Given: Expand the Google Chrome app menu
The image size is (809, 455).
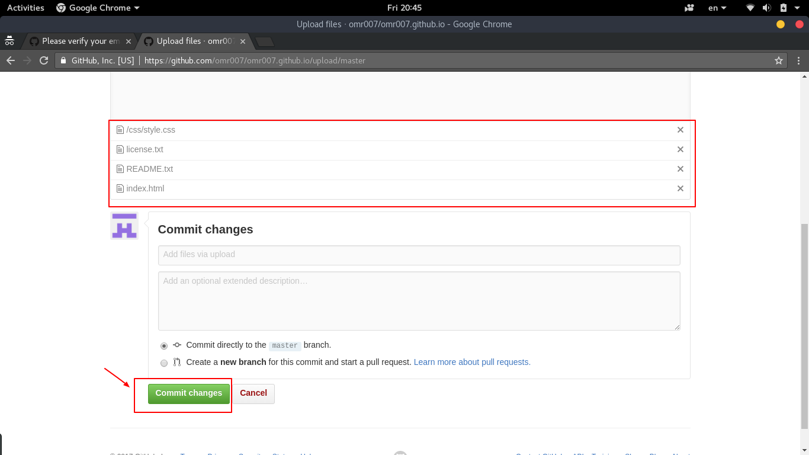Looking at the screenshot, I should (x=98, y=8).
